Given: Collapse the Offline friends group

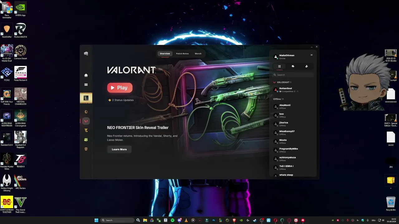Looking at the screenshot, I should (x=278, y=99).
